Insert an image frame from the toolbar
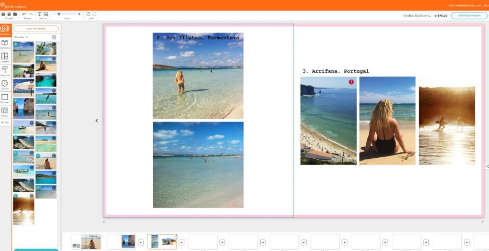Screen dimensions: 489x251 (x=46, y=14)
